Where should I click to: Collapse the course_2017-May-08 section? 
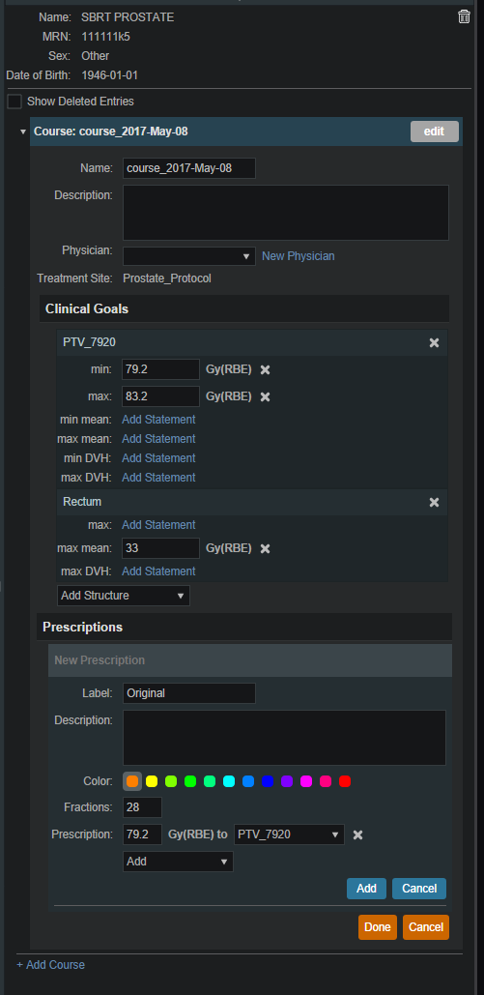[x=23, y=132]
